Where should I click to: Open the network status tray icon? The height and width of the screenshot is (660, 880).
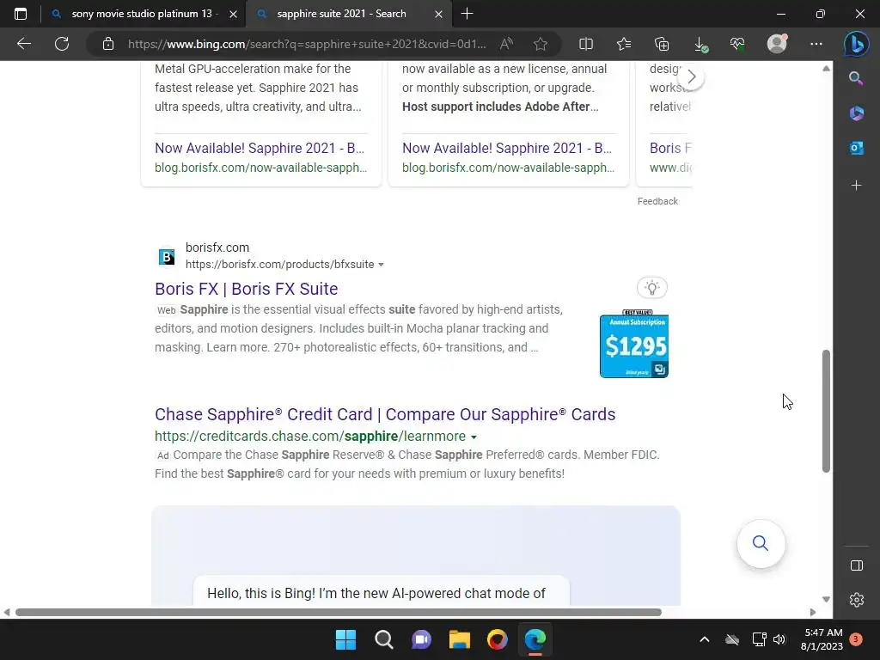pyautogui.click(x=759, y=639)
